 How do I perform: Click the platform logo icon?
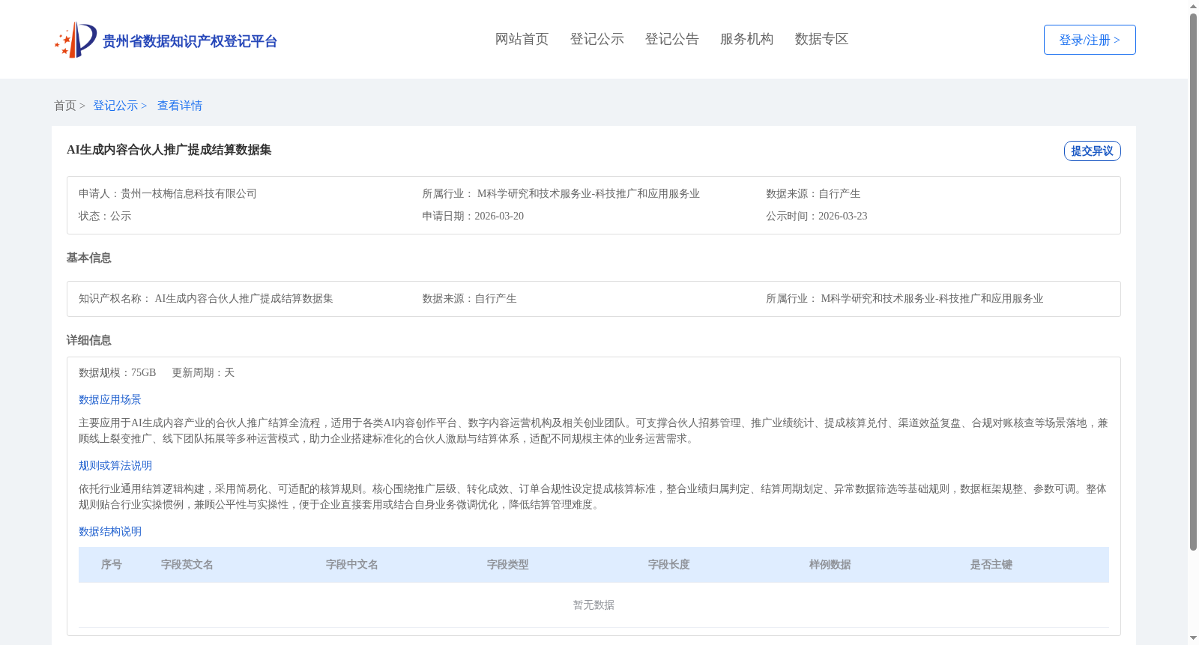click(76, 40)
